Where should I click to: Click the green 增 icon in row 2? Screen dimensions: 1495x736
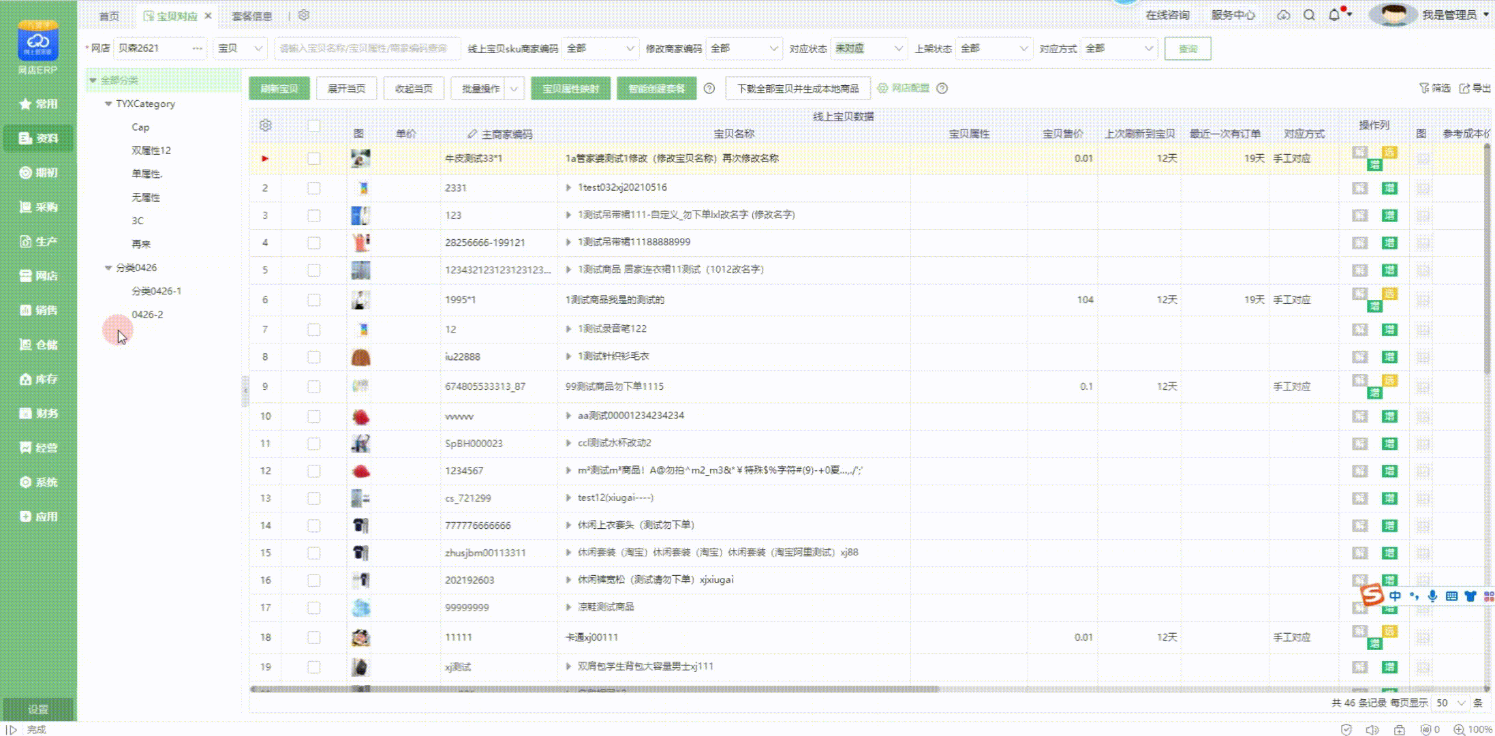pos(1389,188)
